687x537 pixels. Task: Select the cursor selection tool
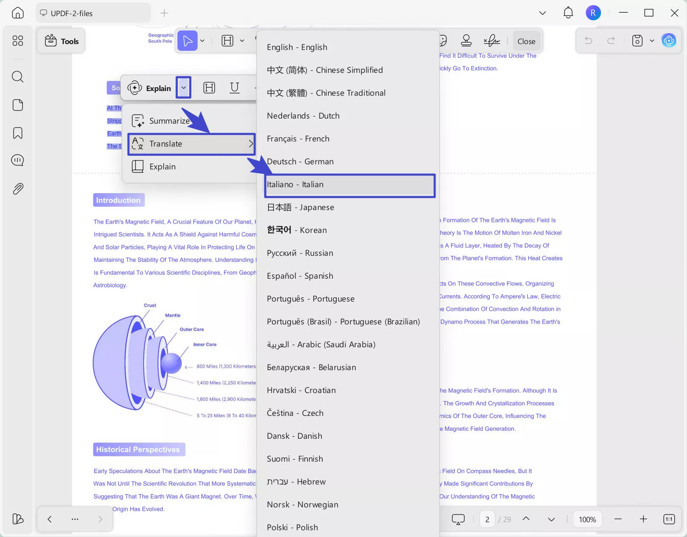tap(188, 41)
